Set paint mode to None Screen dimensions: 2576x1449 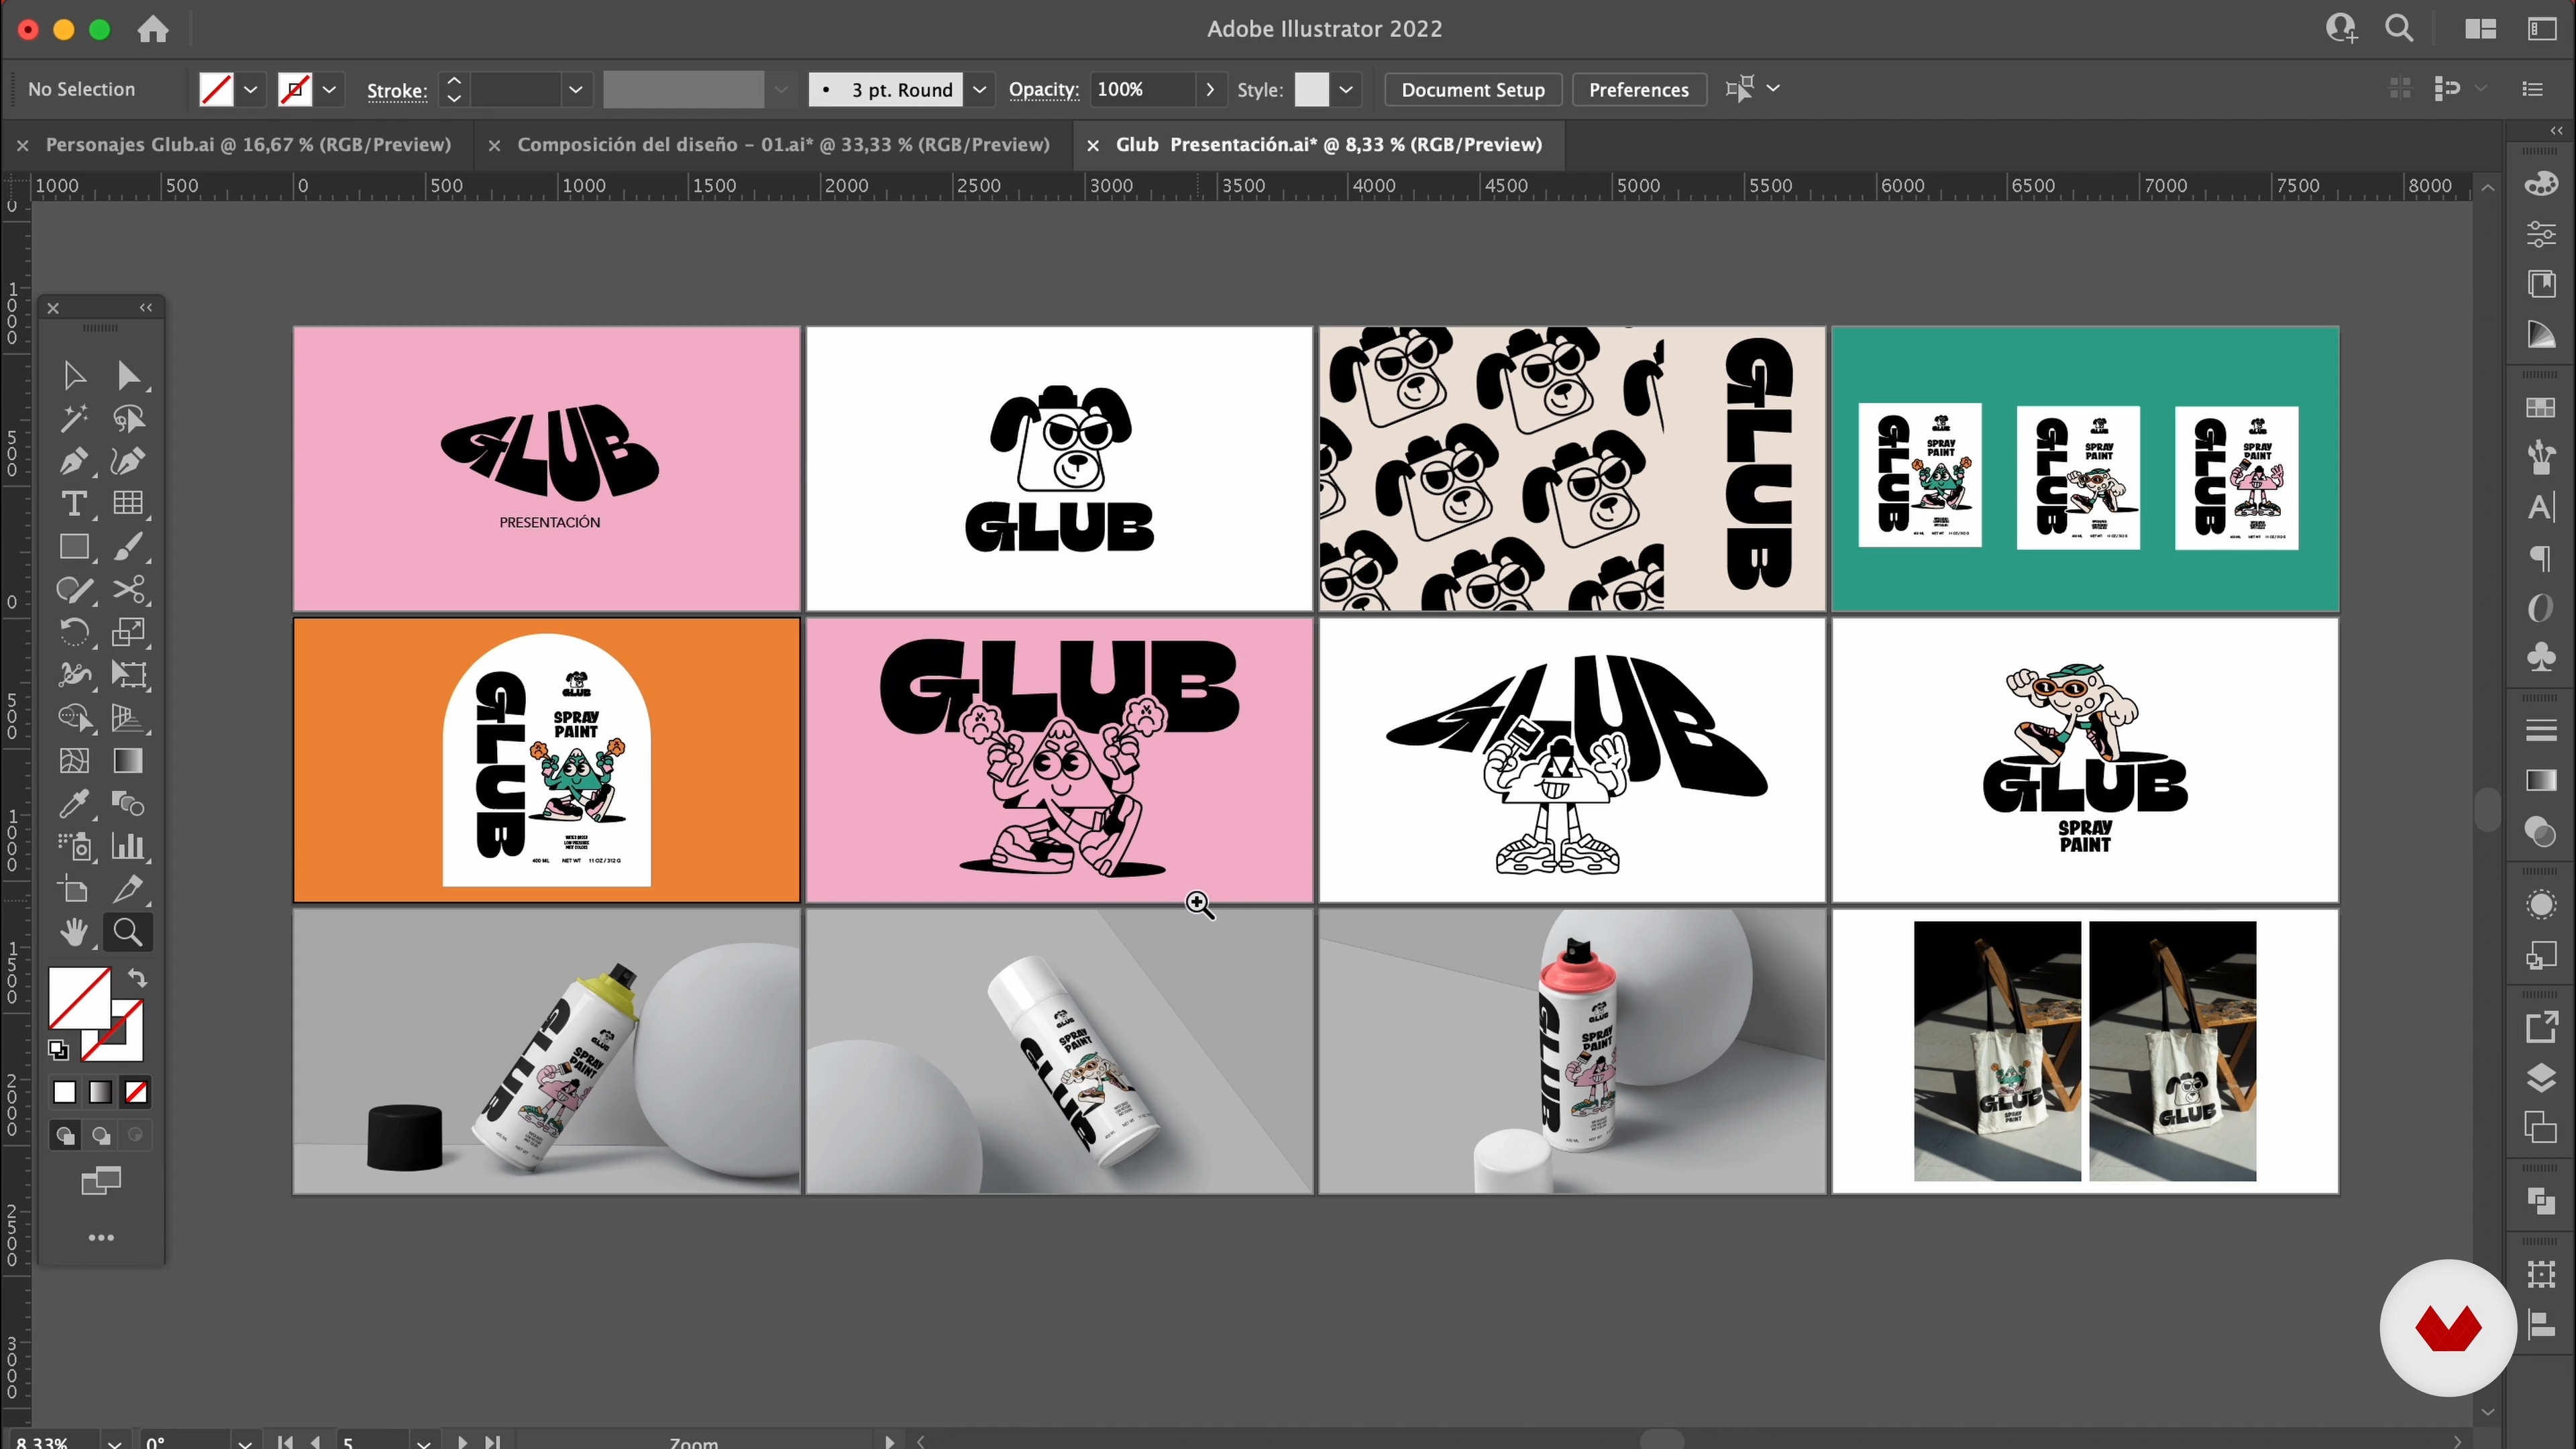(x=136, y=1092)
